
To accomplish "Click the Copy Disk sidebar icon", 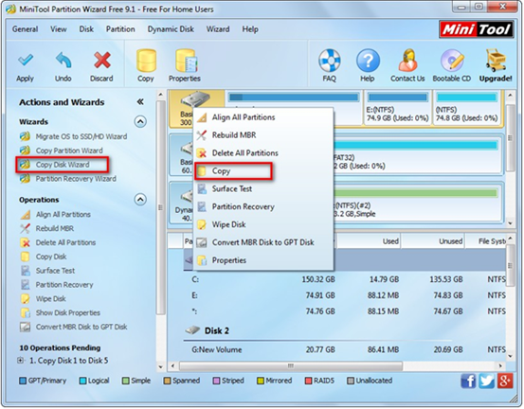I will [25, 257].
